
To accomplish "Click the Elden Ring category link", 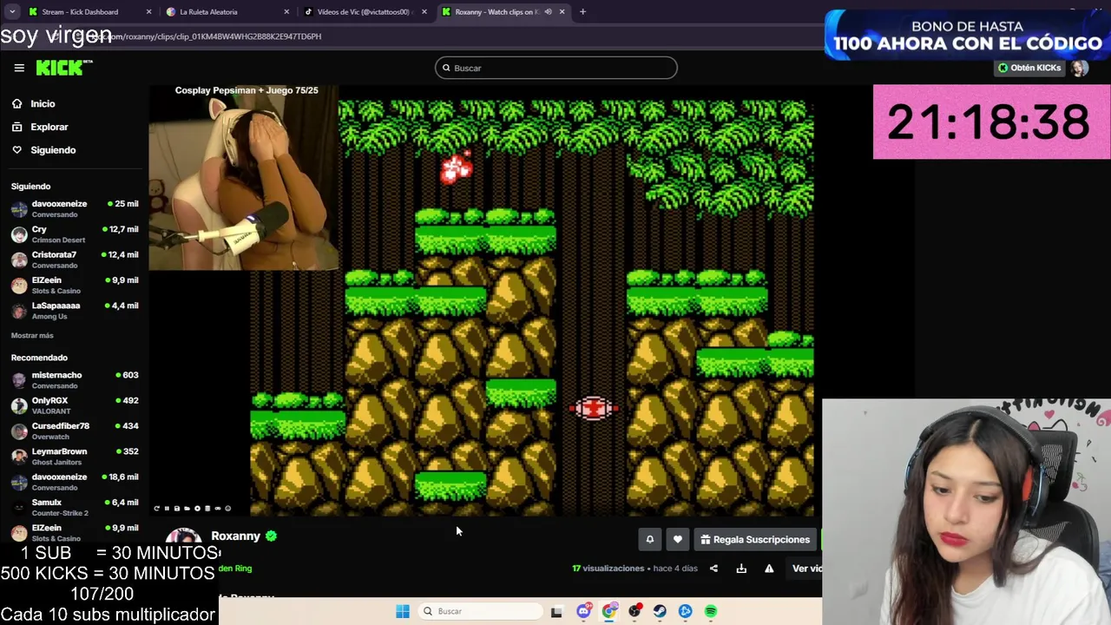I will click(235, 569).
